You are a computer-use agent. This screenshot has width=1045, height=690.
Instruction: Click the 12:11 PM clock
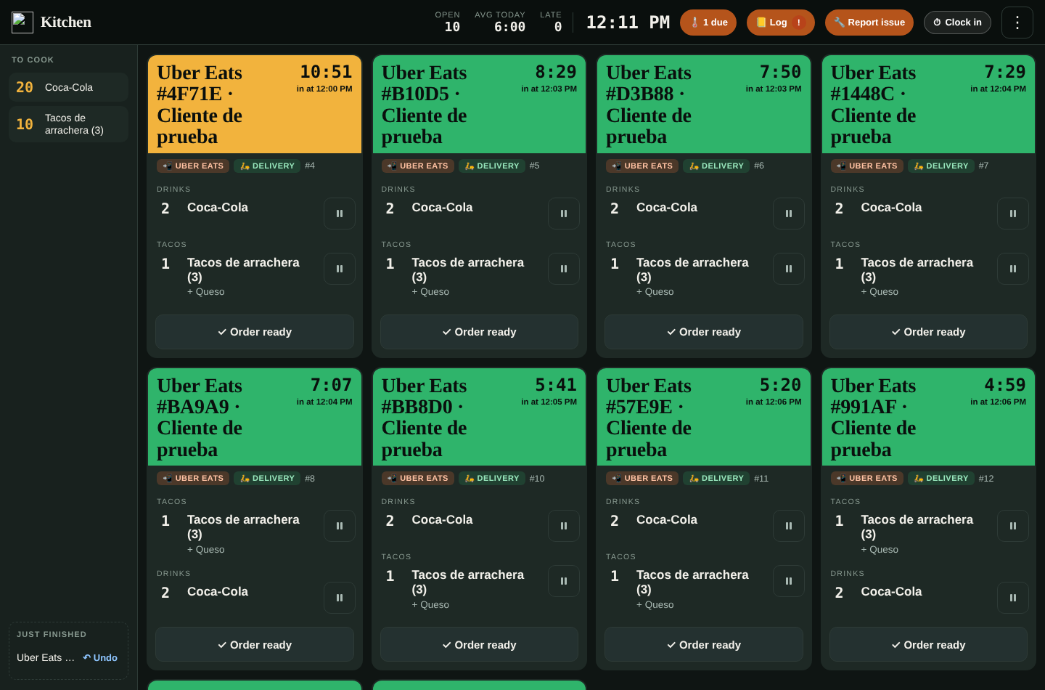628,23
